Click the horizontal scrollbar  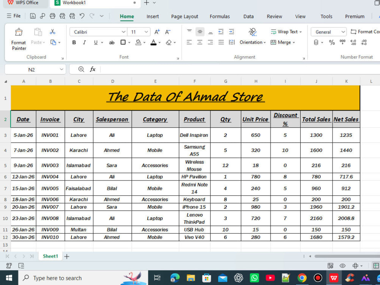click(x=347, y=256)
